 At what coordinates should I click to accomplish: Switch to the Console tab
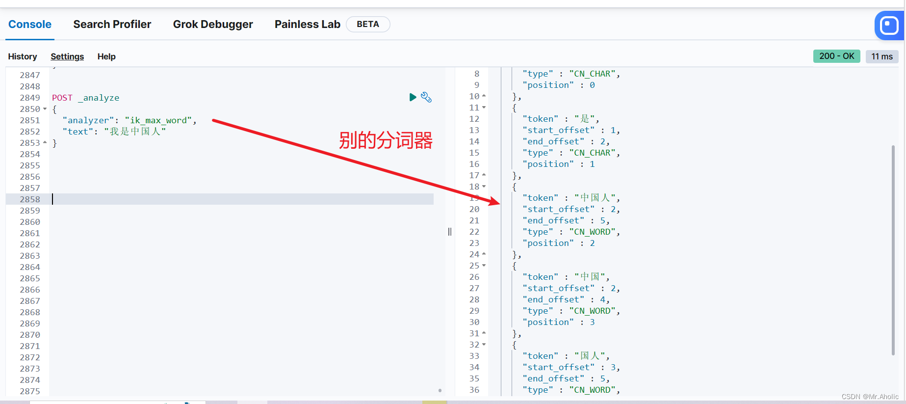click(30, 24)
